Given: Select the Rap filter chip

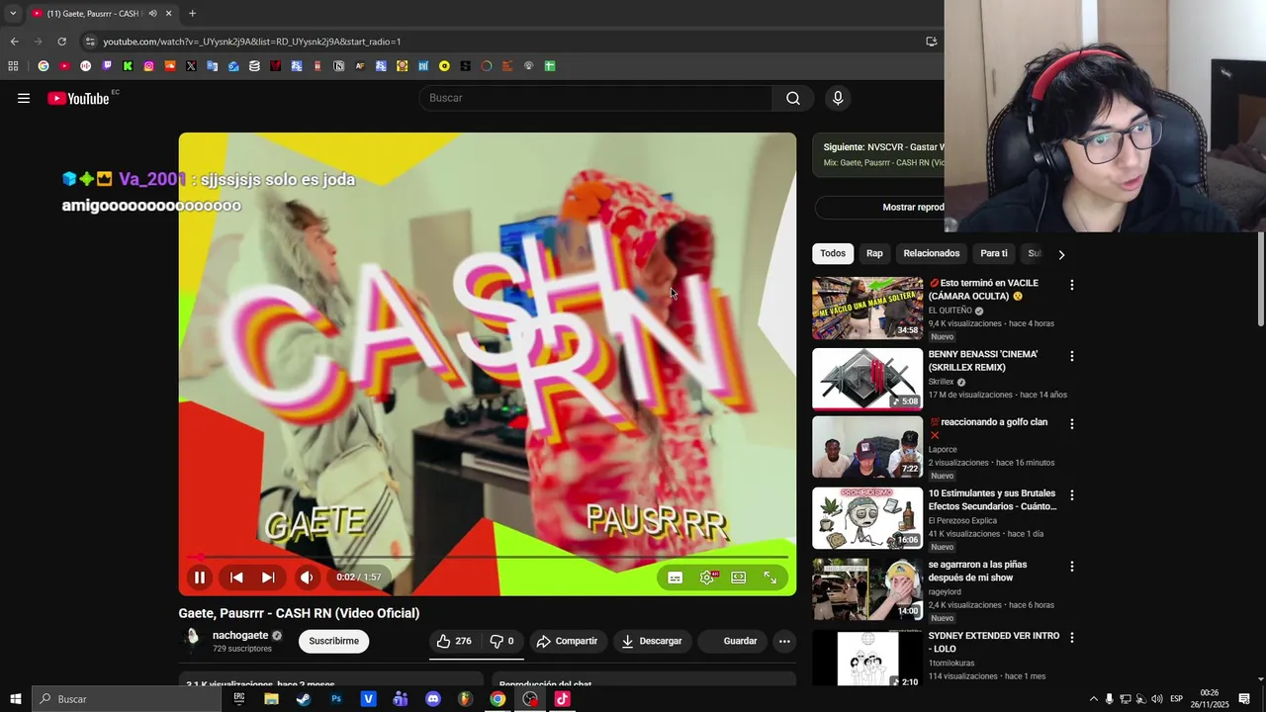Looking at the screenshot, I should point(874,253).
